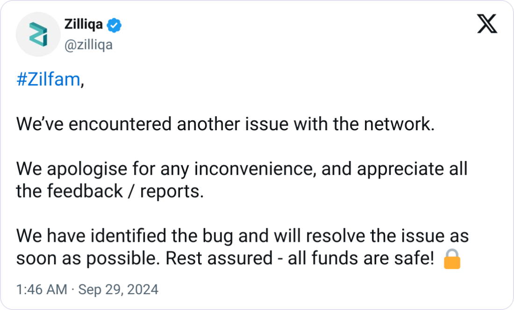Open the Zilliqa profile avatar

point(38,35)
